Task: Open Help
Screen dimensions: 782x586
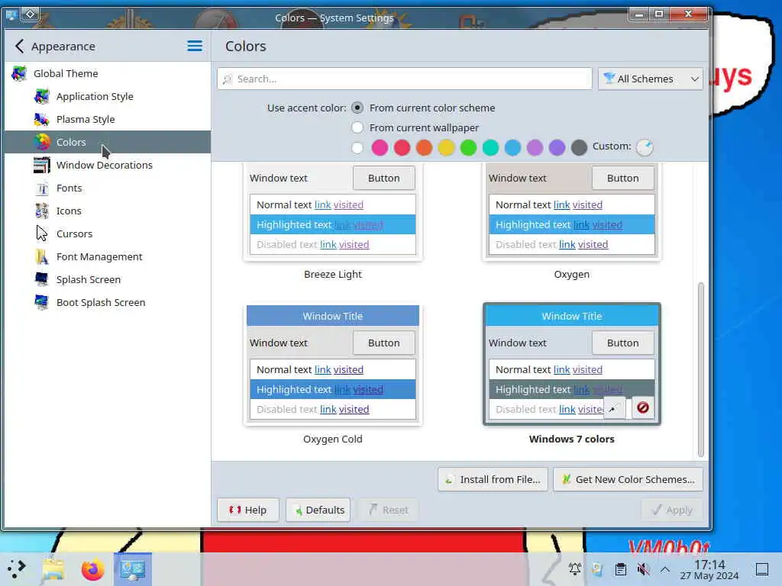Action: [x=248, y=510]
